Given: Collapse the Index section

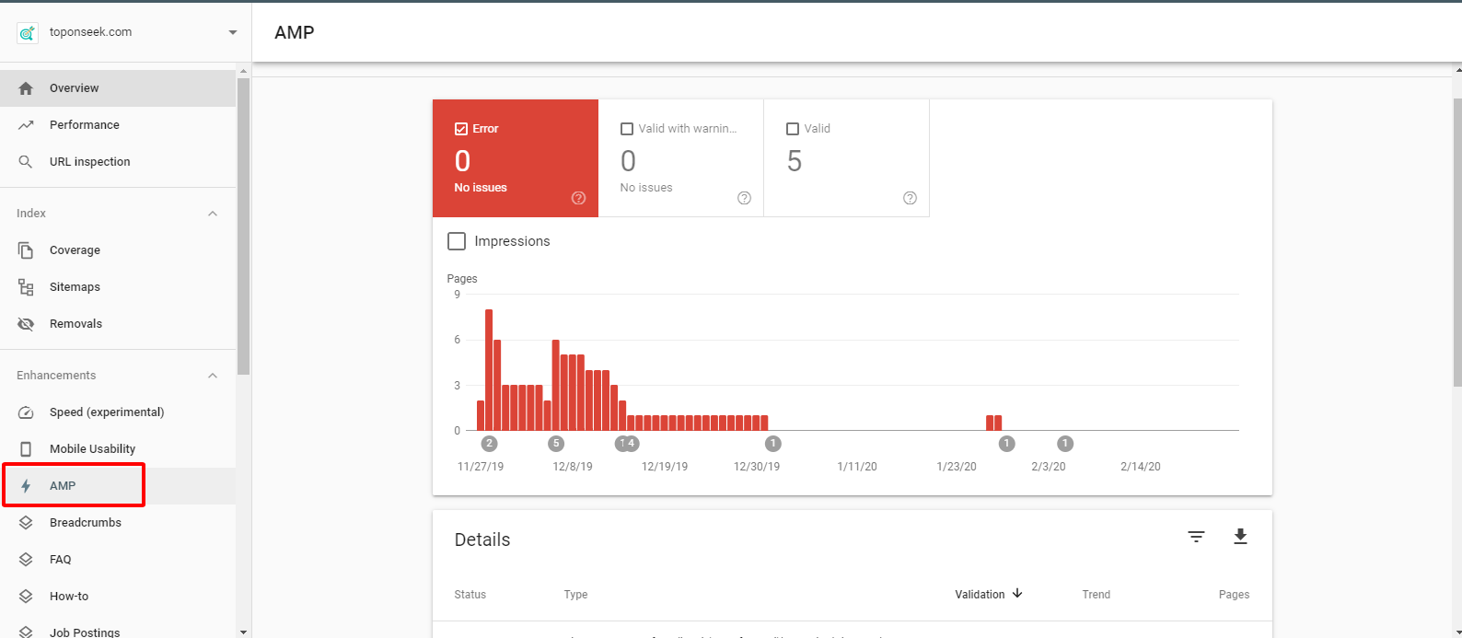Looking at the screenshot, I should [x=213, y=214].
